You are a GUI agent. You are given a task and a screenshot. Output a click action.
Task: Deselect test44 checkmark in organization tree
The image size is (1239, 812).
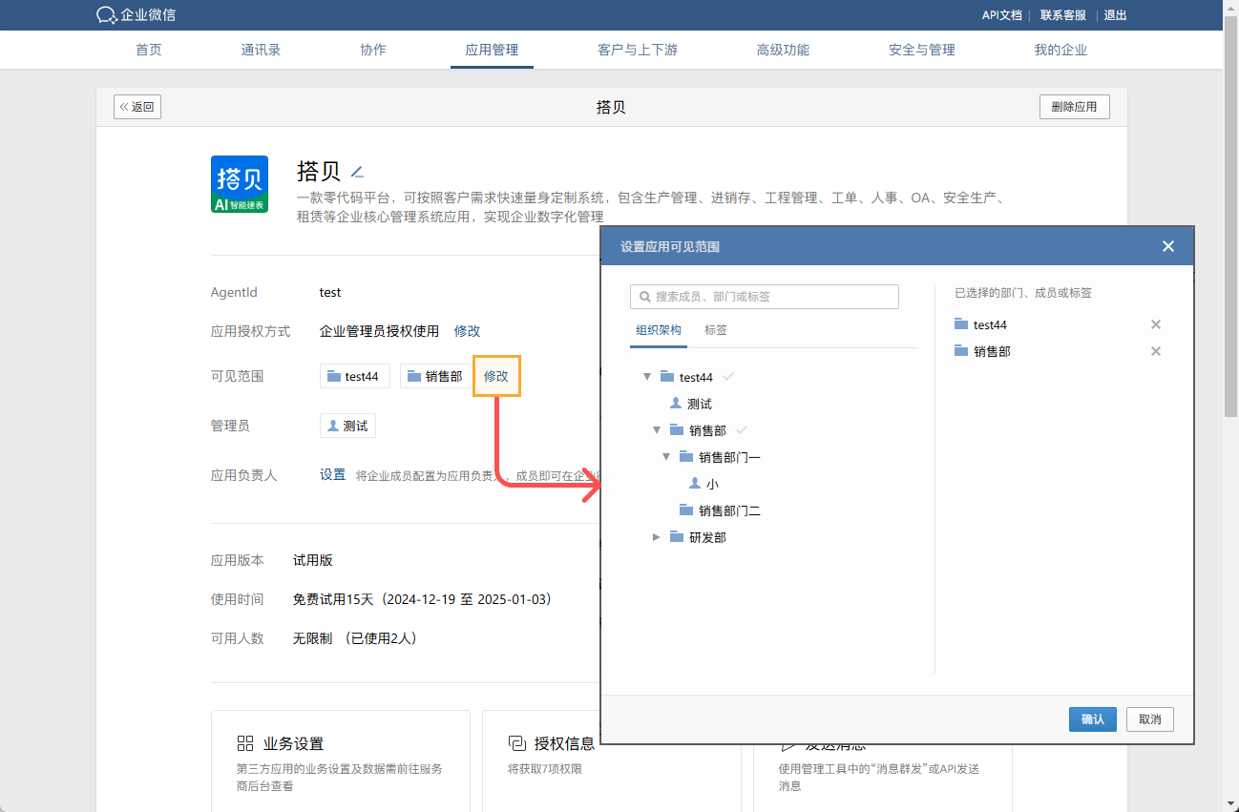pyautogui.click(x=726, y=376)
